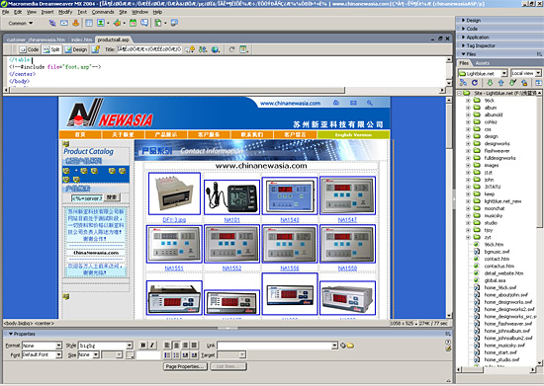The width and height of the screenshot is (544, 386).
Task: Insert a hyperlink from the Common toolbar
Action: pos(52,23)
